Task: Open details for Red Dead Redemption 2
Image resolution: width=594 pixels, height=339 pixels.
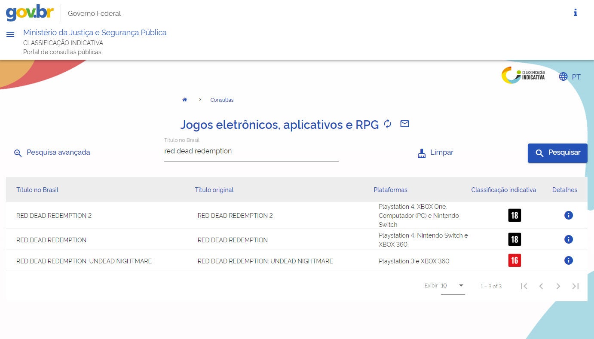Action: 569,215
